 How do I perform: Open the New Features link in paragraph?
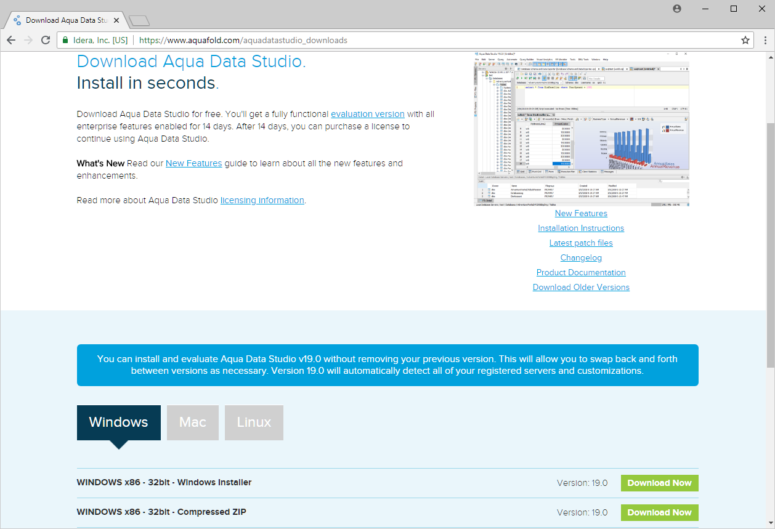[193, 163]
